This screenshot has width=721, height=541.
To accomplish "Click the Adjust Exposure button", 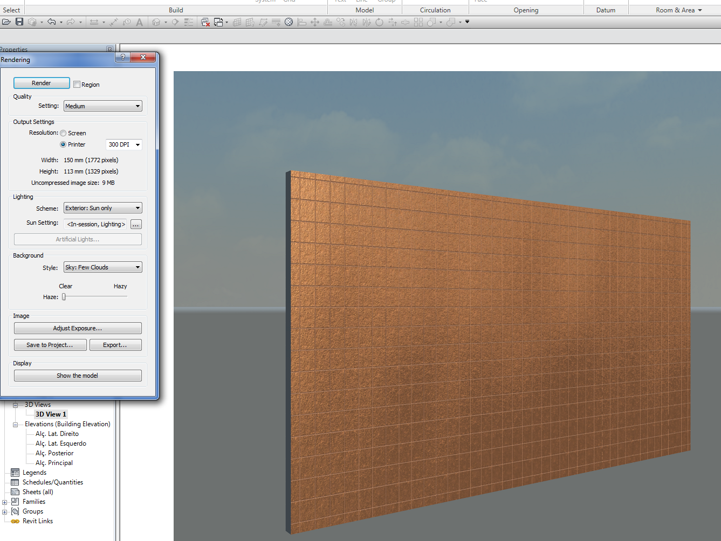I will point(78,328).
